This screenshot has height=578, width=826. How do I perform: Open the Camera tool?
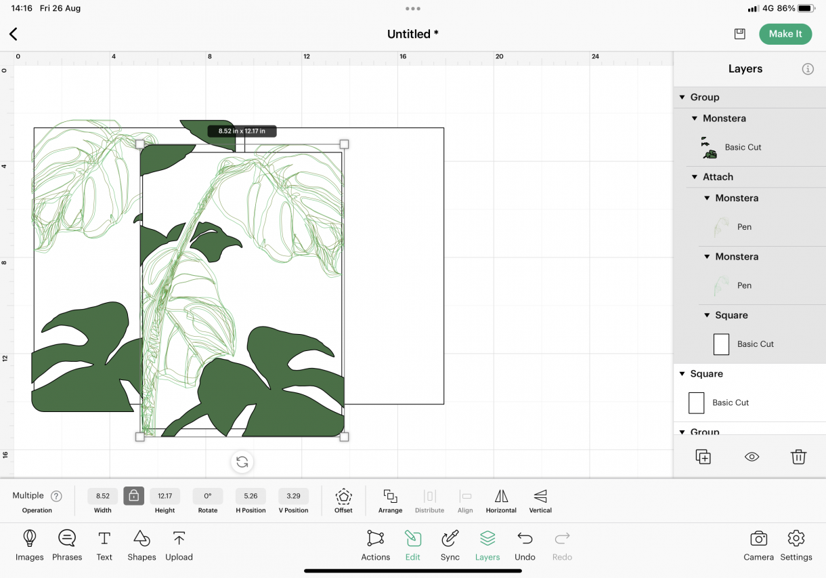point(759,545)
